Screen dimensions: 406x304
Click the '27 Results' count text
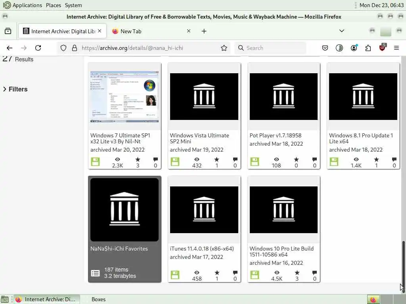click(x=18, y=59)
